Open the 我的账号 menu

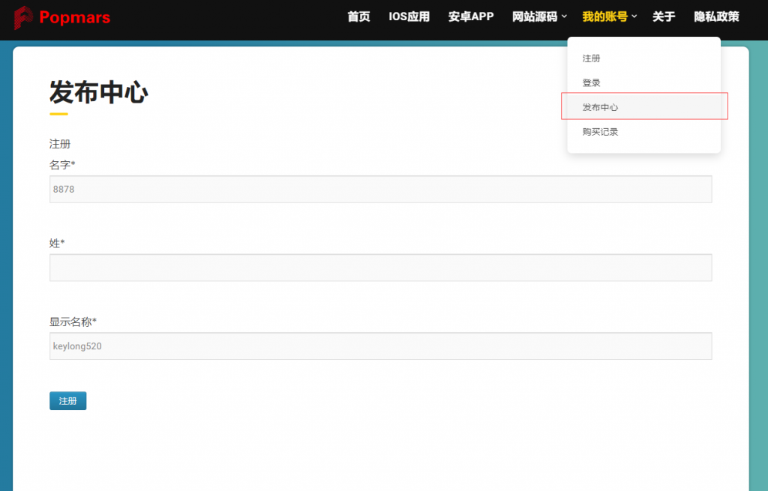click(605, 16)
